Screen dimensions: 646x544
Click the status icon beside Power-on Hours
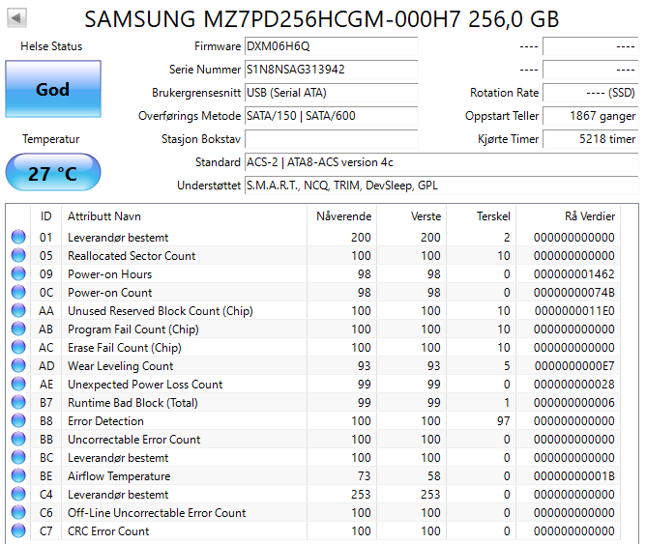click(x=18, y=274)
